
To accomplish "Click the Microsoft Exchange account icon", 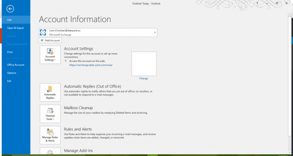I will pos(43,33).
